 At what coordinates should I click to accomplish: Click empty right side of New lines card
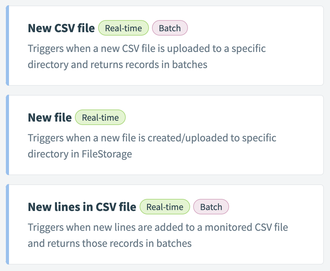click(297, 244)
